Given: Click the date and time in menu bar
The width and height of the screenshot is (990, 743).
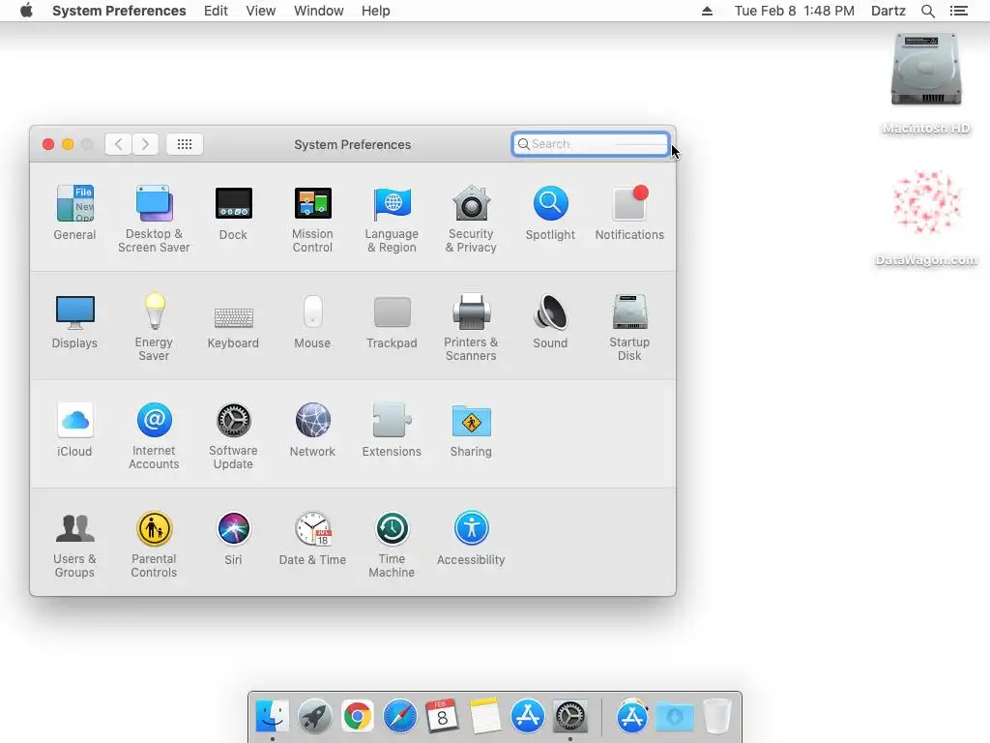Looking at the screenshot, I should point(795,11).
